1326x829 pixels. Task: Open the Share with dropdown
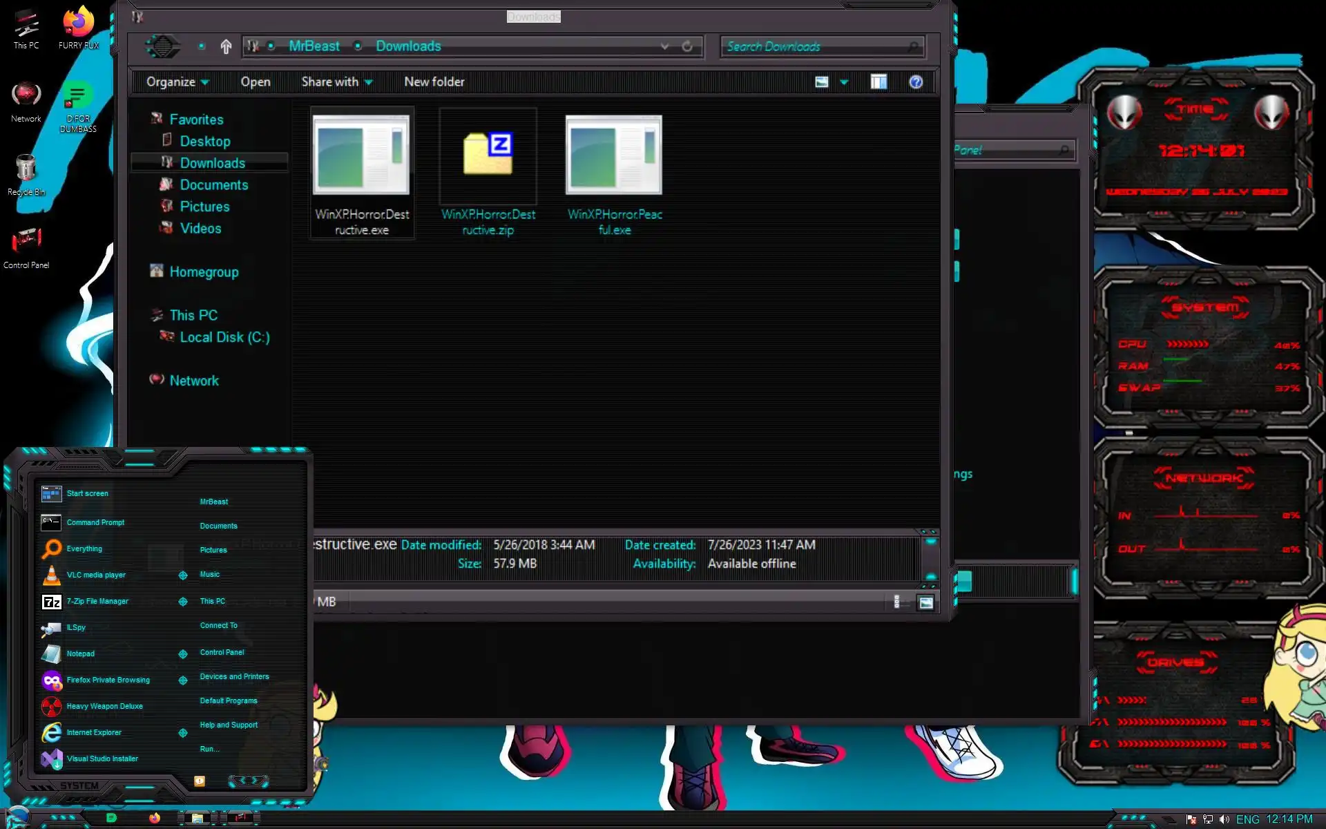[x=336, y=82]
